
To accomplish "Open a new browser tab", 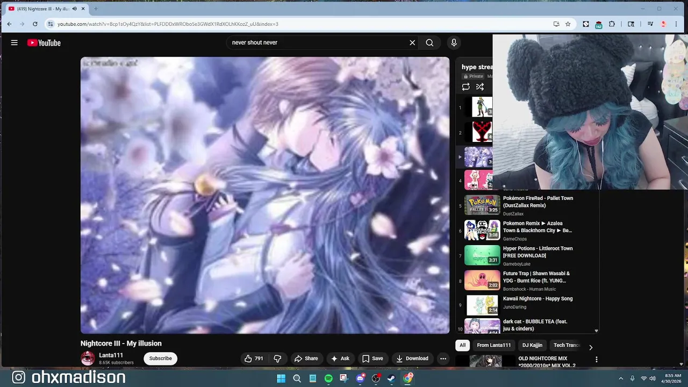I will (96, 9).
